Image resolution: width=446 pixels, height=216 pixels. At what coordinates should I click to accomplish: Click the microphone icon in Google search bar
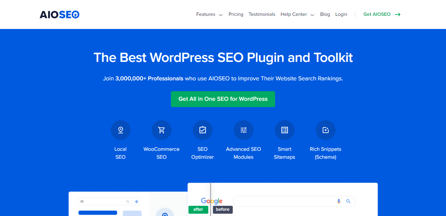(x=339, y=201)
